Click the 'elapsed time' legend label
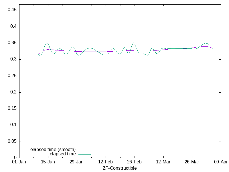Screen dimensions: 229x172 tap(62, 154)
